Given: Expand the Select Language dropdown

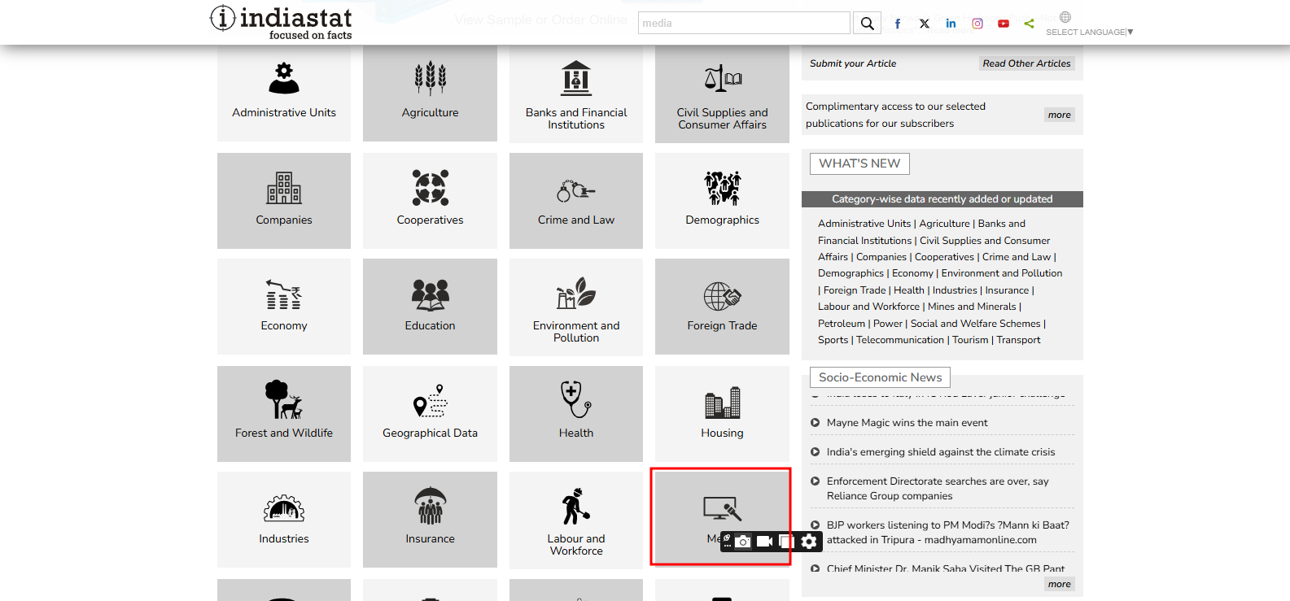Looking at the screenshot, I should (x=1089, y=32).
